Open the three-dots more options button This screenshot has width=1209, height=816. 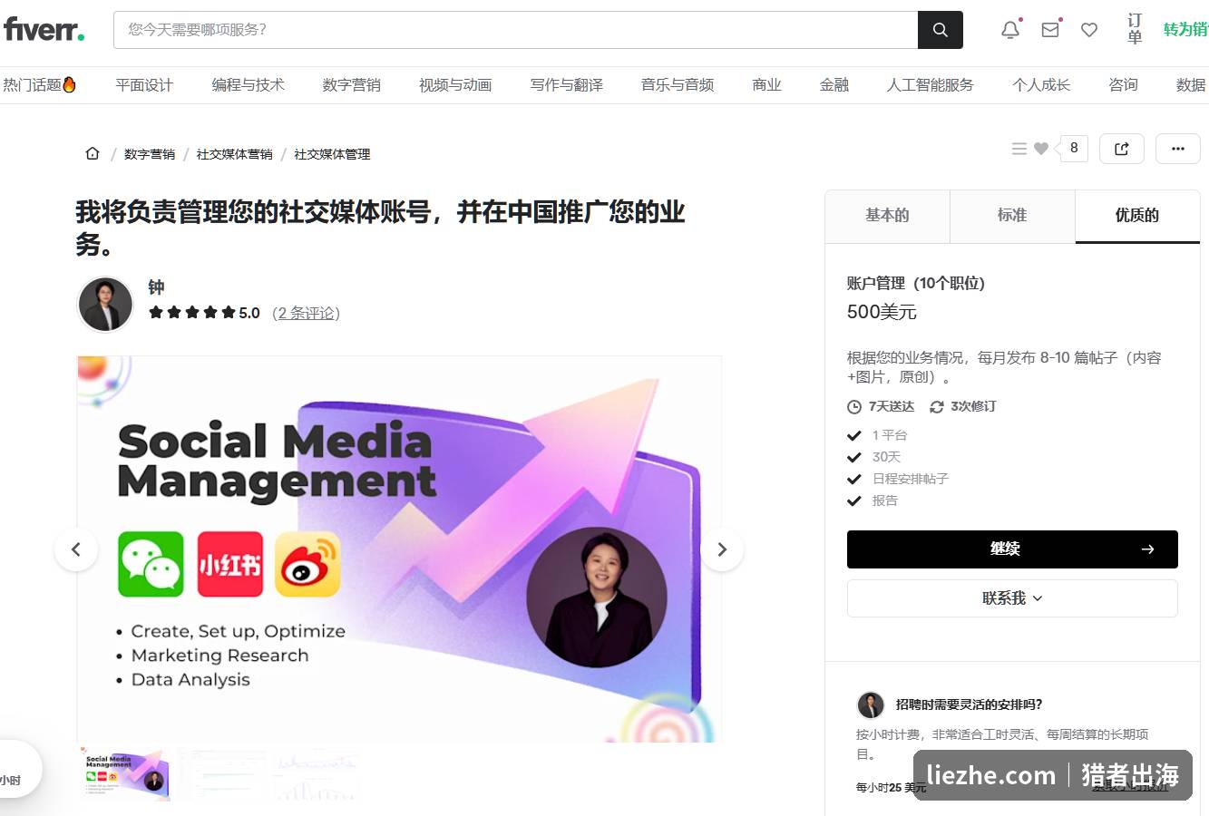pyautogui.click(x=1178, y=149)
